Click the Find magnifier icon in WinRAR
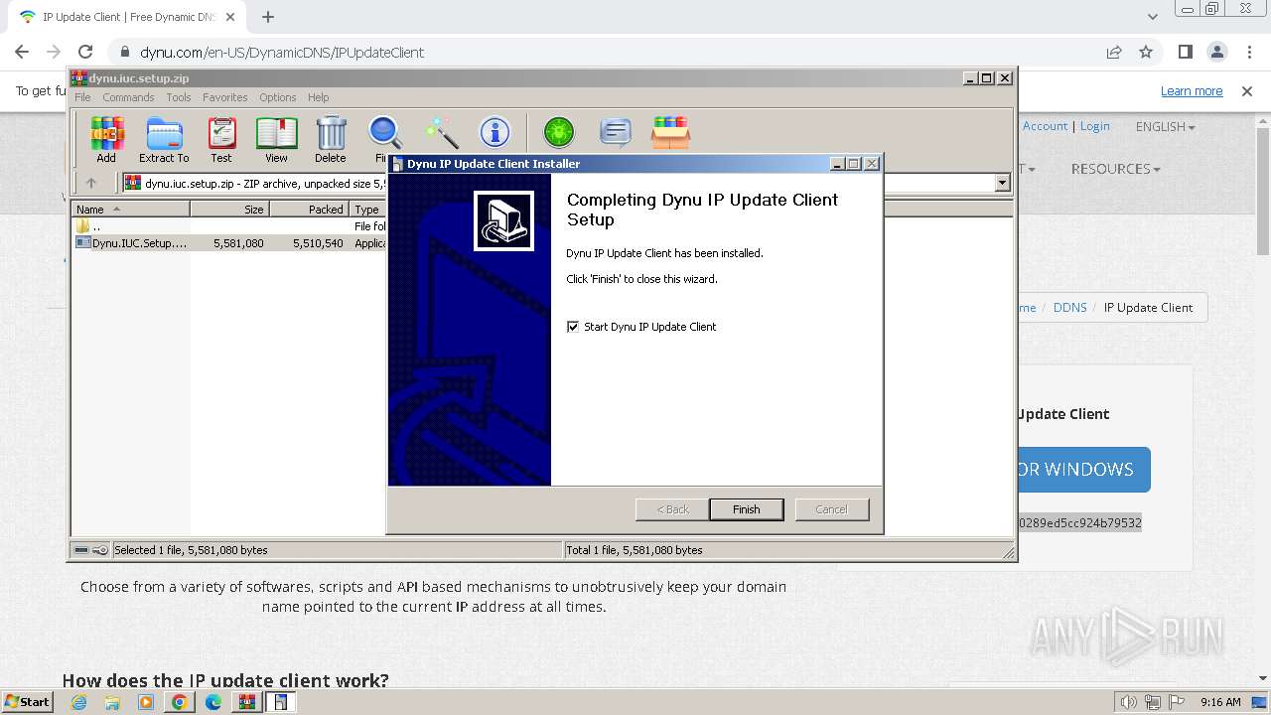Image resolution: width=1271 pixels, height=715 pixels. click(x=384, y=139)
